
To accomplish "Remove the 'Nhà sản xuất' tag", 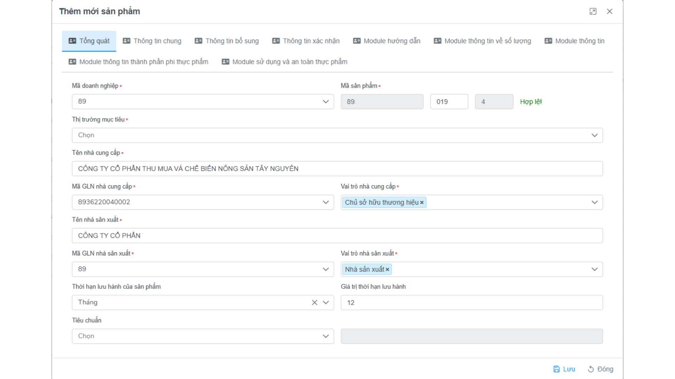I will 387,270.
